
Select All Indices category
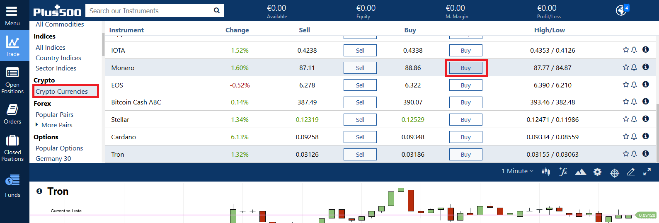point(51,47)
